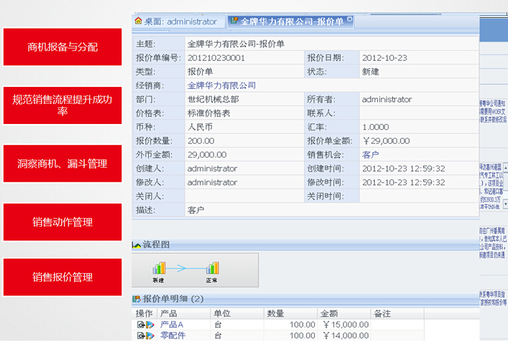The image size is (508, 348).
Task: Click the quotation tab's document icon
Action: click(234, 21)
